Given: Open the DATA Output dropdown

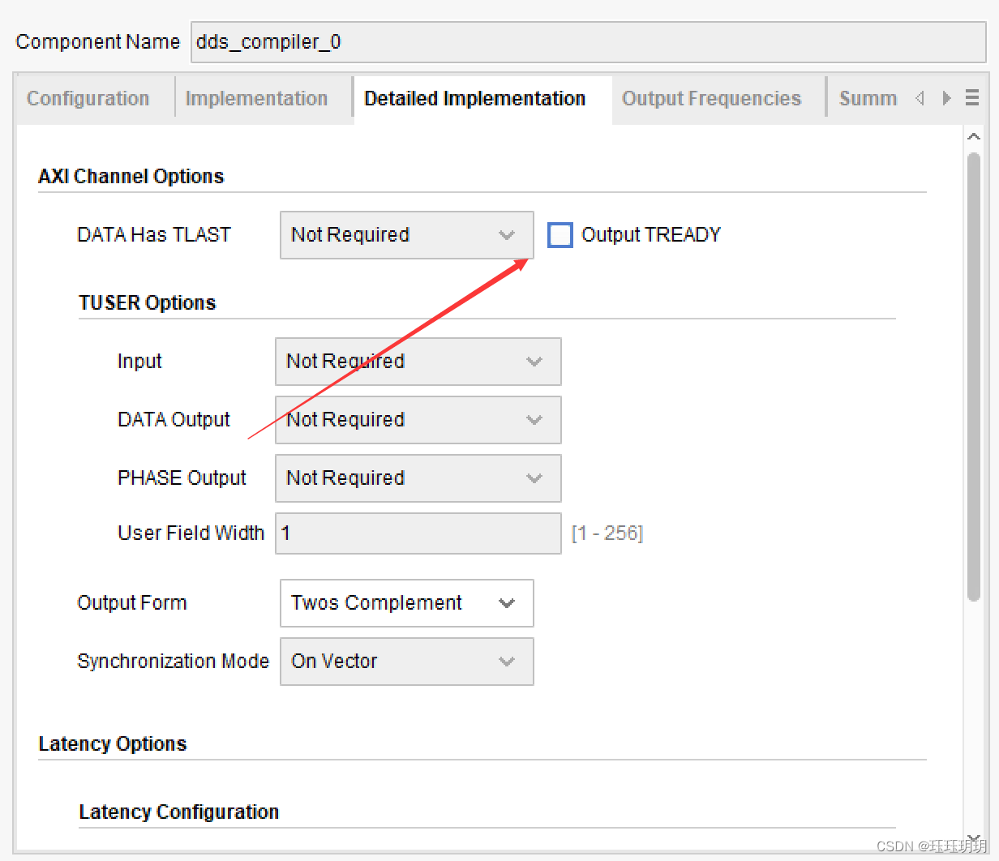Looking at the screenshot, I should (x=418, y=420).
